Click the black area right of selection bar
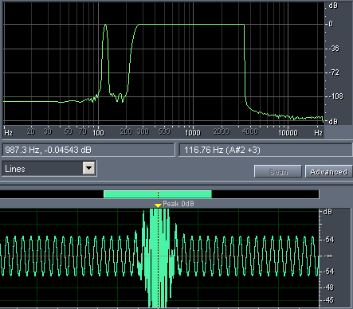This screenshot has width=353, height=309. [265, 194]
